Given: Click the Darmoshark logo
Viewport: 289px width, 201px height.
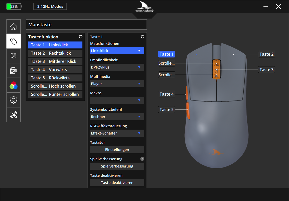Looking at the screenshot, I should tap(144, 7).
